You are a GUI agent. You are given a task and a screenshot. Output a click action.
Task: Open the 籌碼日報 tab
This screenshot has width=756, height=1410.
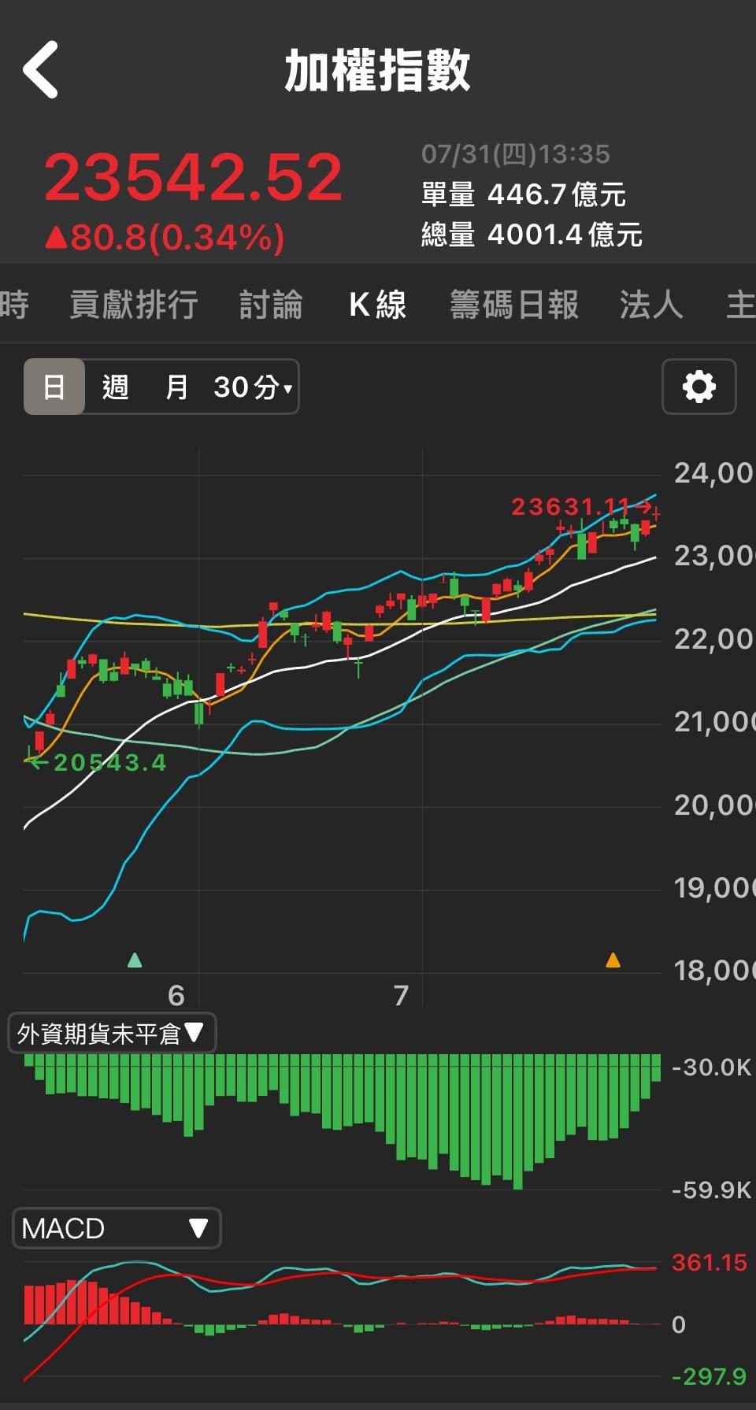coord(514,305)
